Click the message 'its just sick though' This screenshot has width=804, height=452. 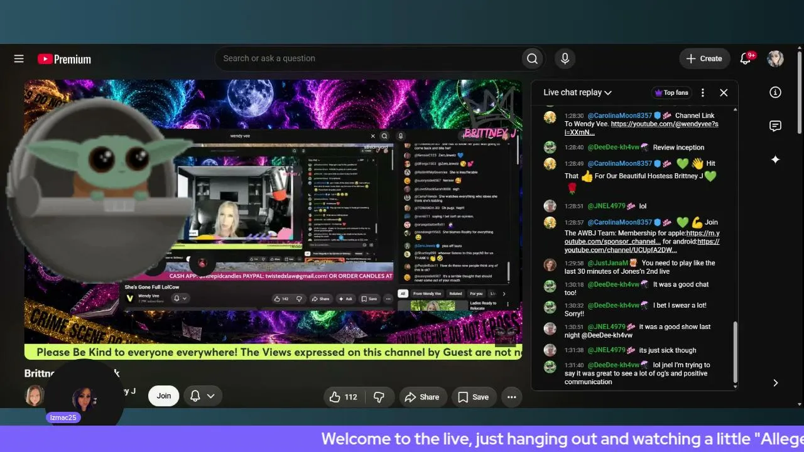tap(668, 350)
